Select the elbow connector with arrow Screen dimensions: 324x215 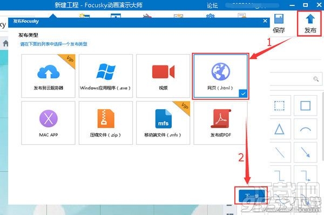(306, 176)
